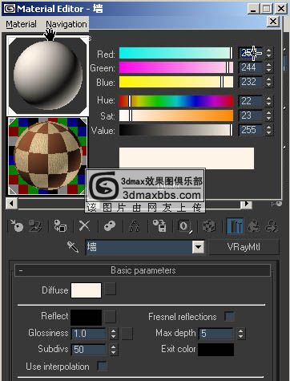Screen dimensions: 290x381
Task: Open the material name dropdown arrow
Action: point(198,247)
